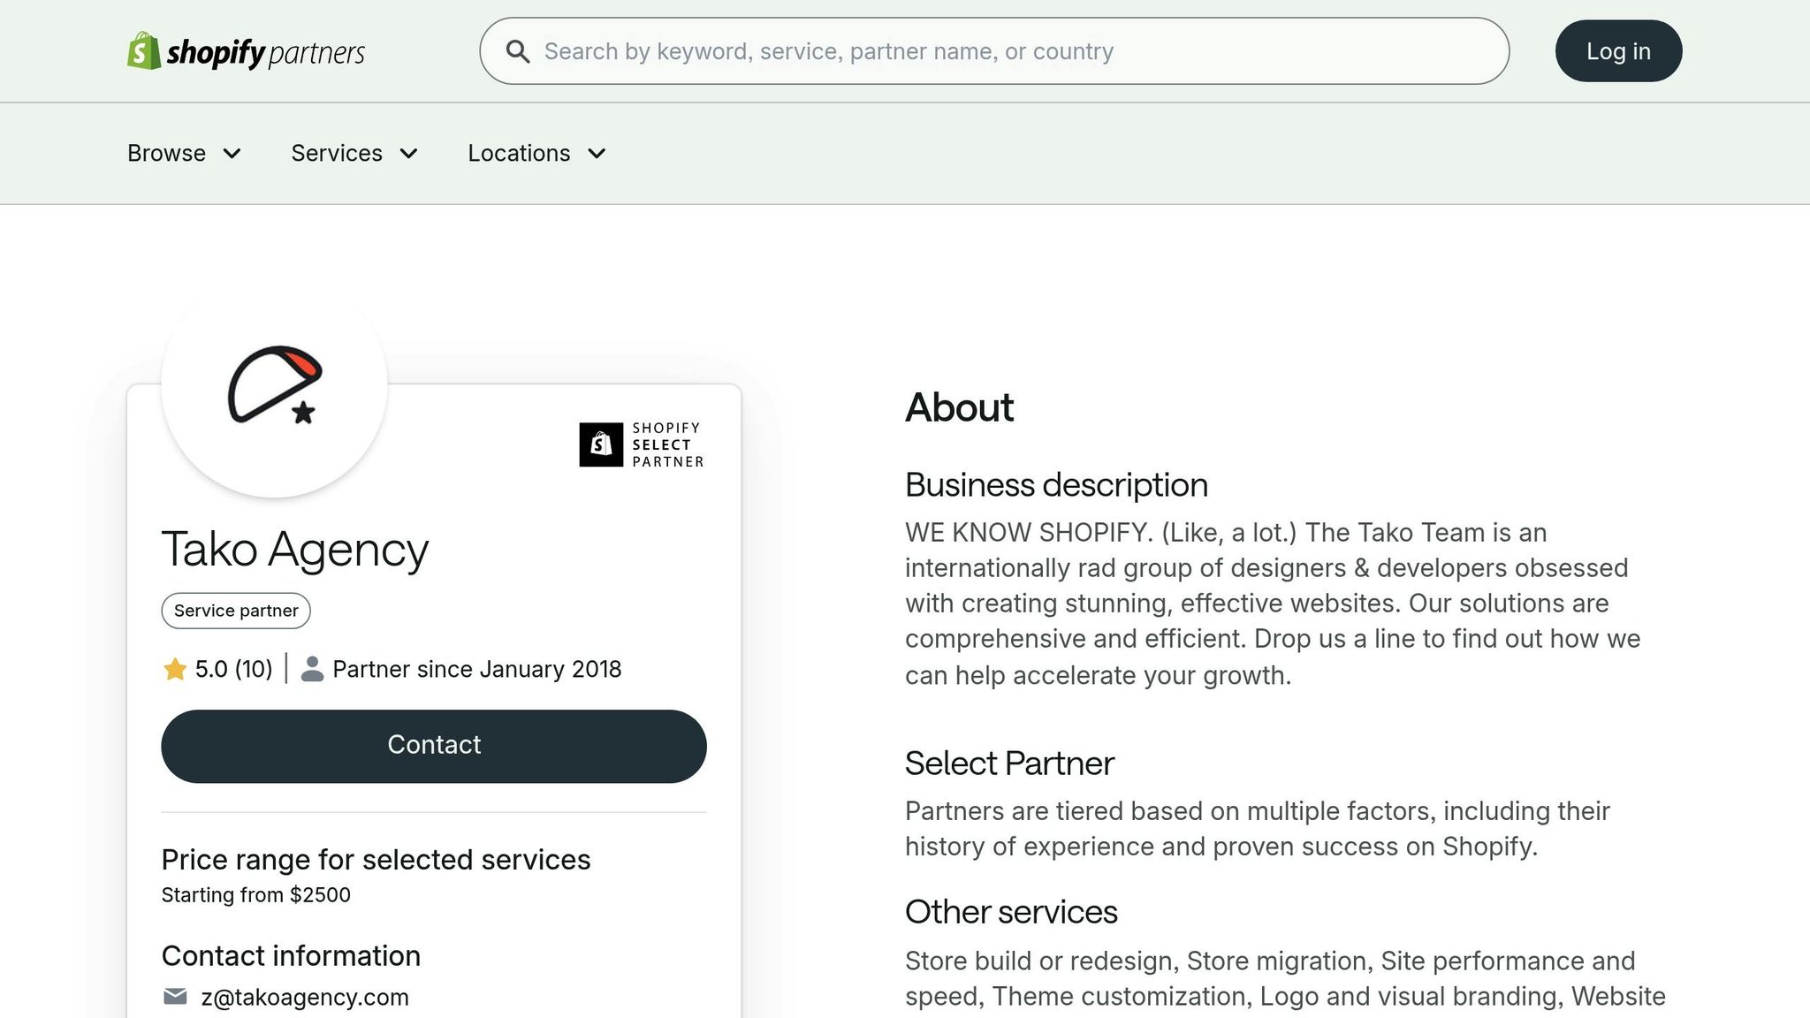Click the Business description heading
Screen dimensions: 1810x1018
tap(1056, 485)
